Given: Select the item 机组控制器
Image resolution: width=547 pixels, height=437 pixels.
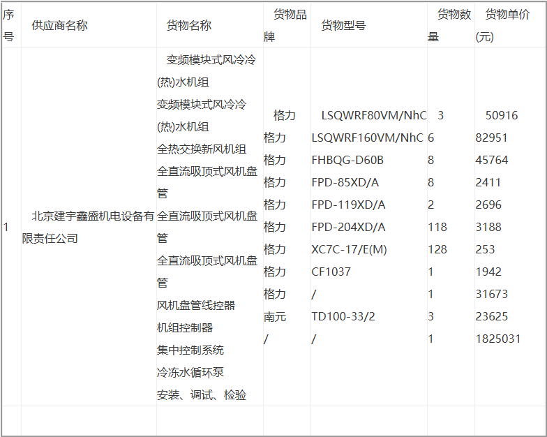Looking at the screenshot, I should coord(184,328).
